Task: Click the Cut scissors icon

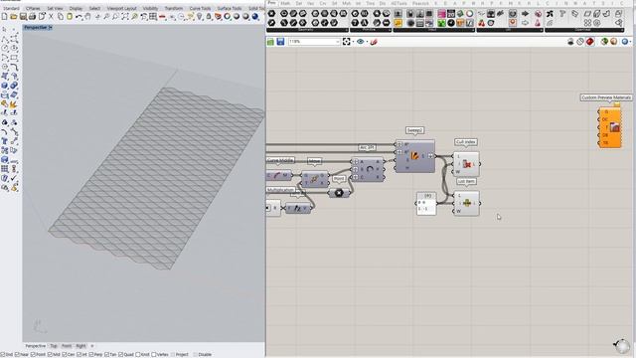Action: (51, 16)
